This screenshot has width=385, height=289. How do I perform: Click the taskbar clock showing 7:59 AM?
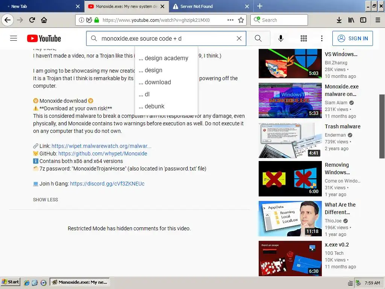pos(372,283)
